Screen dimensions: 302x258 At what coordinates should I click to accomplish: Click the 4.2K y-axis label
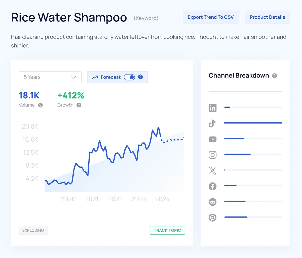tap(32, 179)
